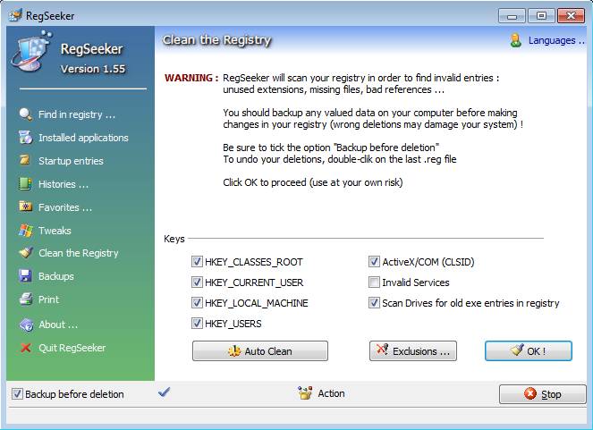The height and width of the screenshot is (430, 593).
Task: Toggle the HKEY_USERS checkbox
Action: 197,324
